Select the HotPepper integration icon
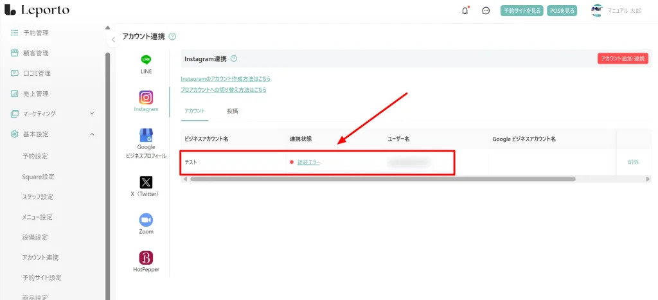This screenshot has height=300, width=658. pyautogui.click(x=146, y=258)
